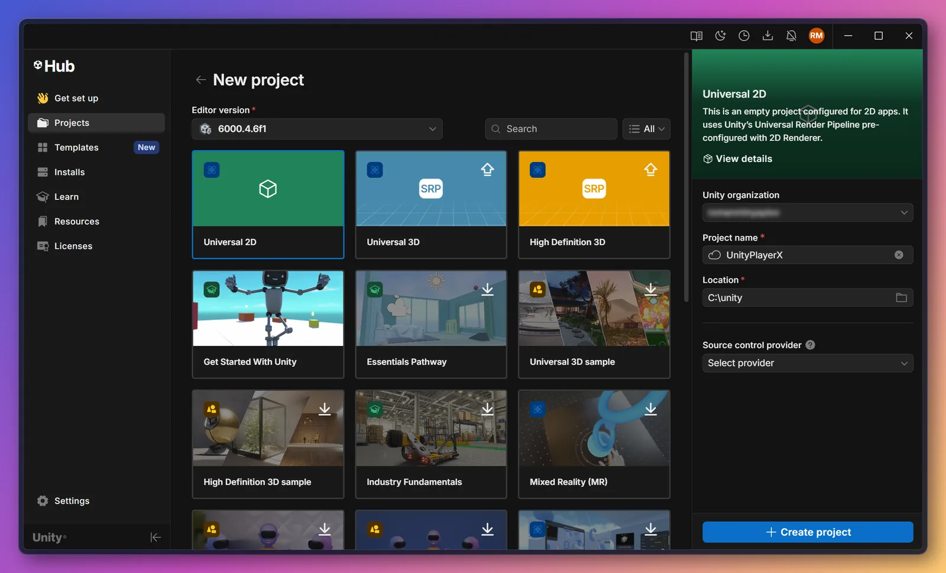Open the Learn section
The width and height of the screenshot is (946, 573).
pyautogui.click(x=96, y=197)
